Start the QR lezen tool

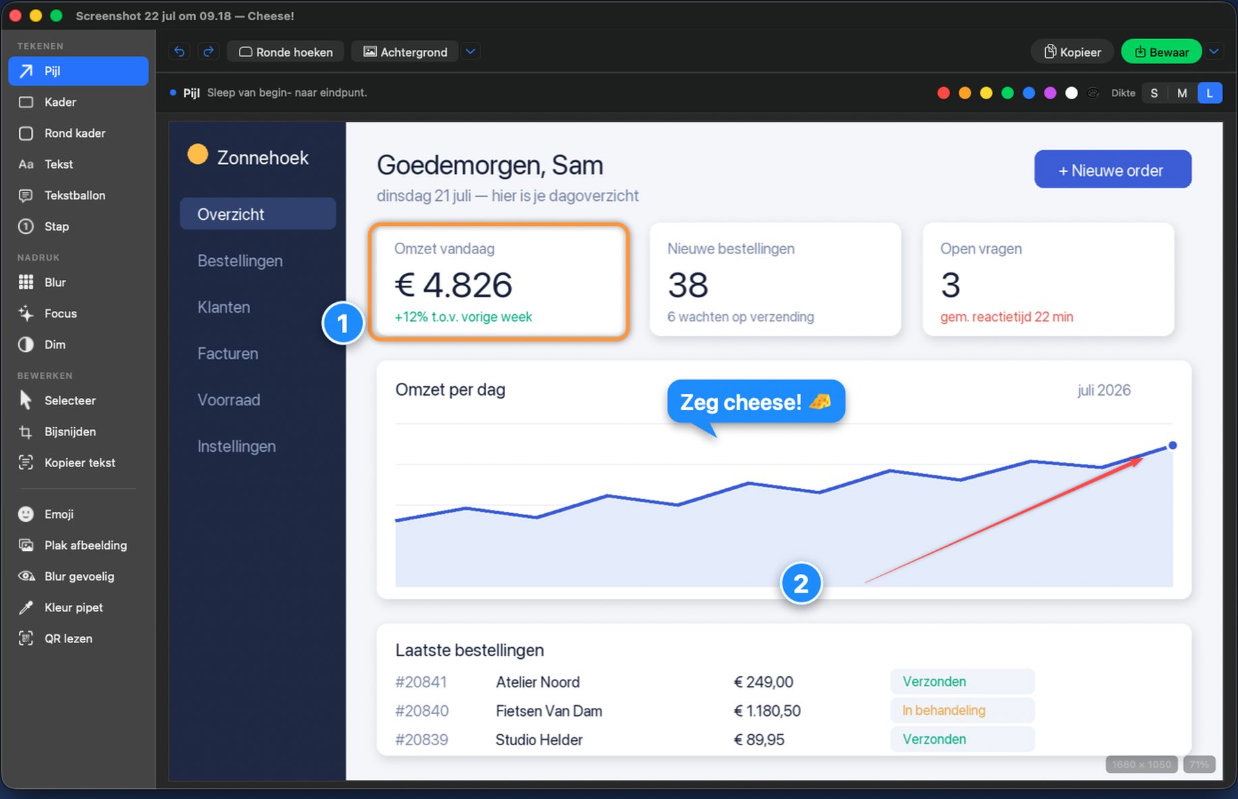pos(78,638)
